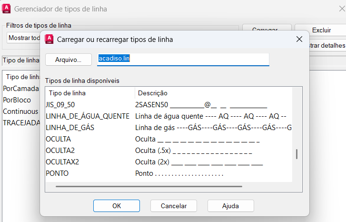Select the LINHA_DE_GÁS linetype
346x222 pixels.
[70, 127]
